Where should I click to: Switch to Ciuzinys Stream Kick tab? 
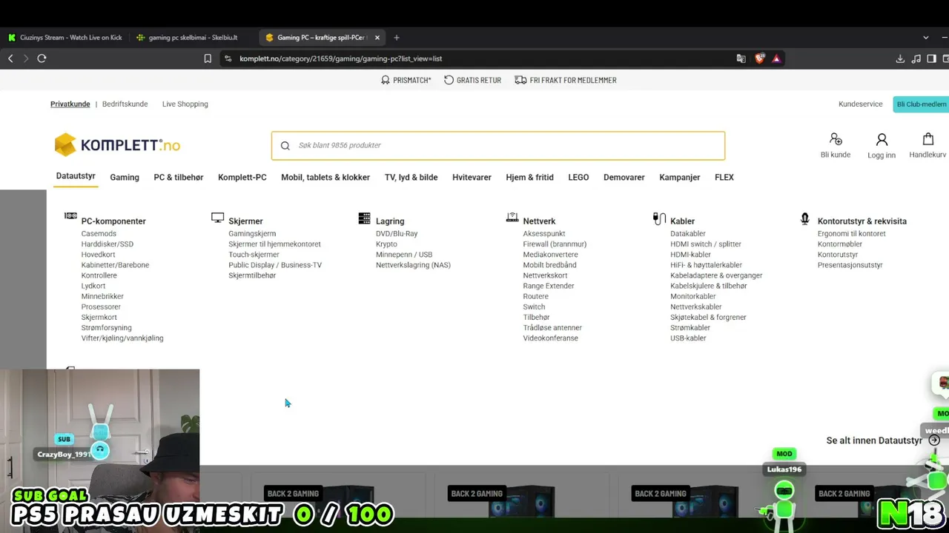(x=65, y=38)
